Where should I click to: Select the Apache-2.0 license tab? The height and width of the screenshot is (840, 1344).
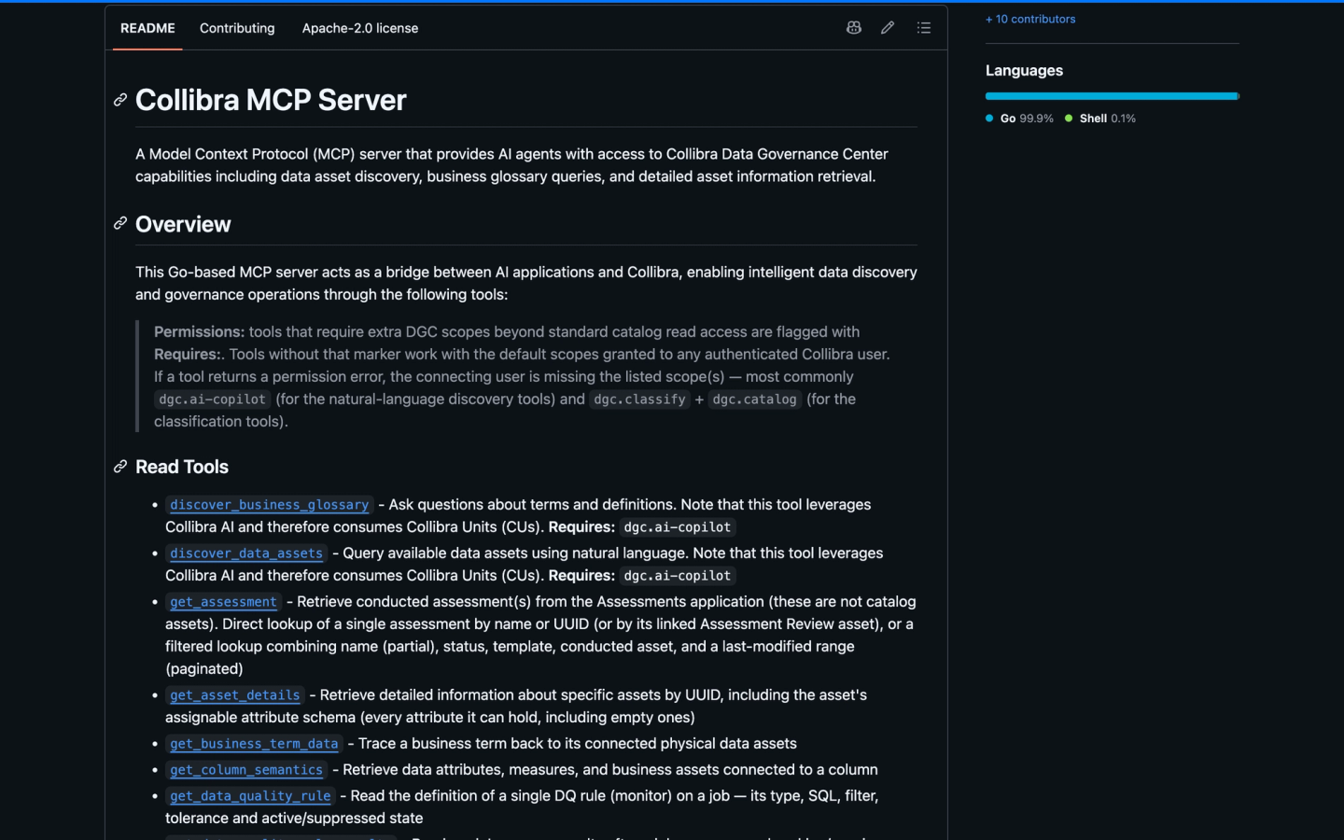click(x=360, y=28)
